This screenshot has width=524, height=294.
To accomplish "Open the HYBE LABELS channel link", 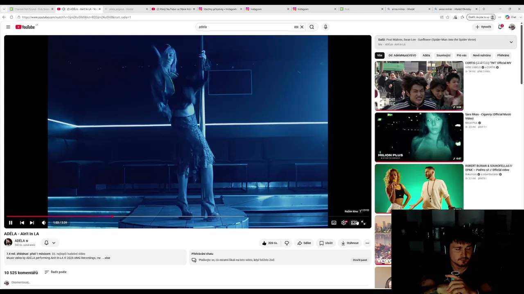I will (473, 67).
